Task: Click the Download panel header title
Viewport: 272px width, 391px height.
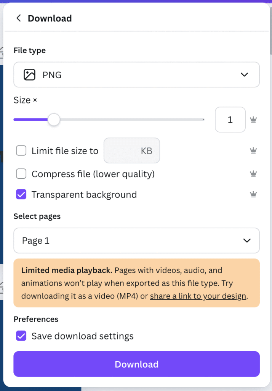Action: pos(50,18)
